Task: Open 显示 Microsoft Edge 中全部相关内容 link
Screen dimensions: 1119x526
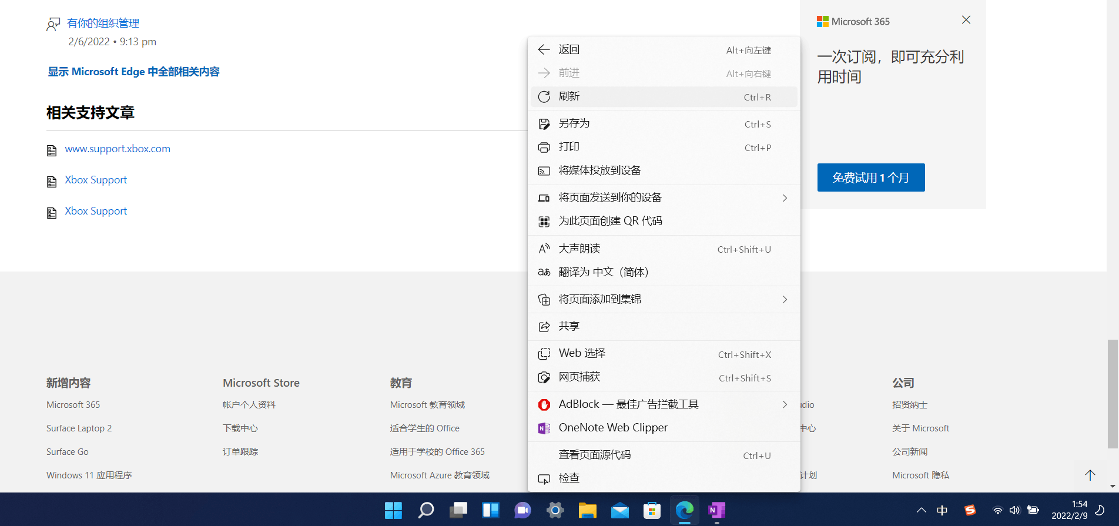Action: [x=133, y=72]
